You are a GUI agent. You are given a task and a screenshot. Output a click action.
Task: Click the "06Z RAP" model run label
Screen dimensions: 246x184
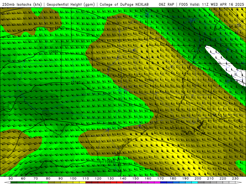pyautogui.click(x=166, y=5)
